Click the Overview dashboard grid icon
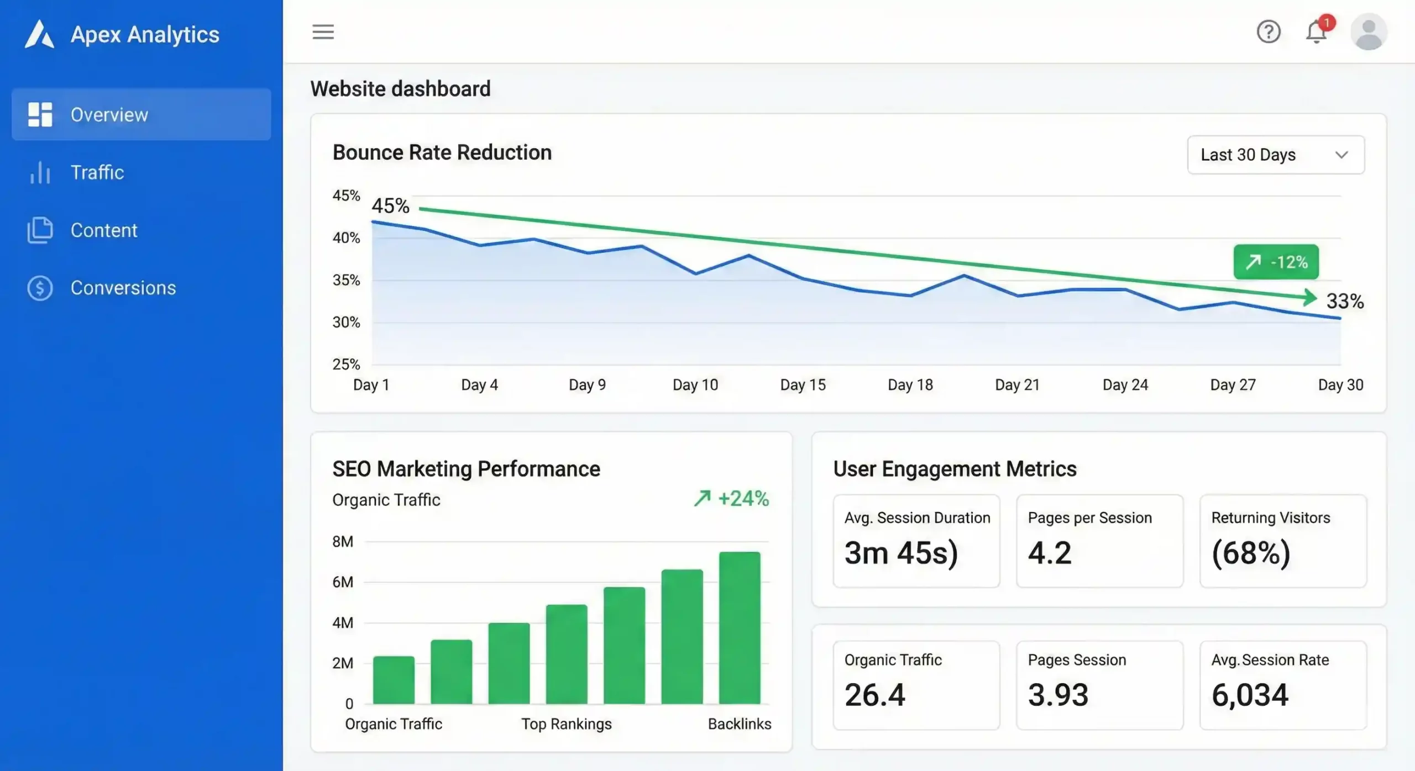 tap(40, 114)
